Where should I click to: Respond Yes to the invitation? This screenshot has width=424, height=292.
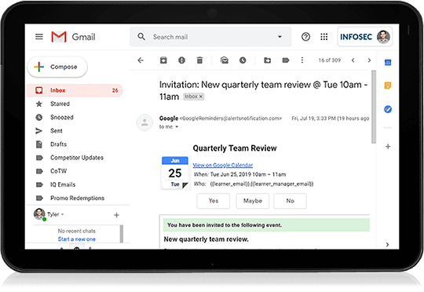pyautogui.click(x=214, y=201)
